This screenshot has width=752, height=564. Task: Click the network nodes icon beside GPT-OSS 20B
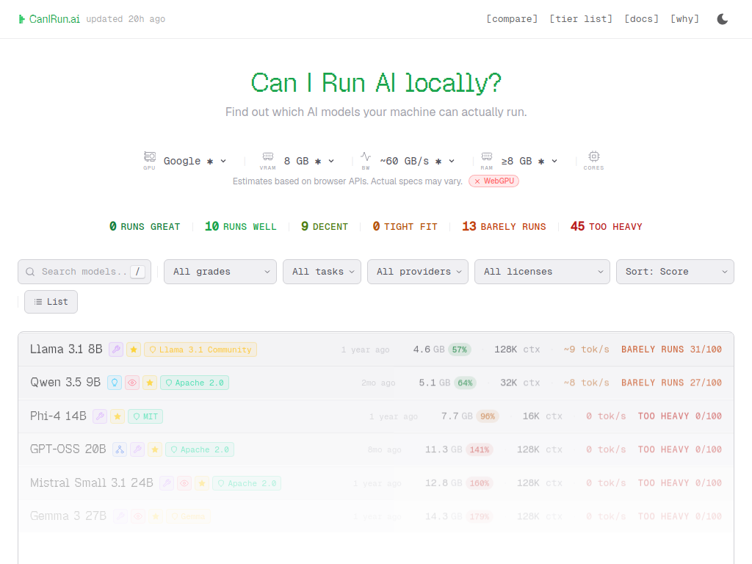click(120, 449)
